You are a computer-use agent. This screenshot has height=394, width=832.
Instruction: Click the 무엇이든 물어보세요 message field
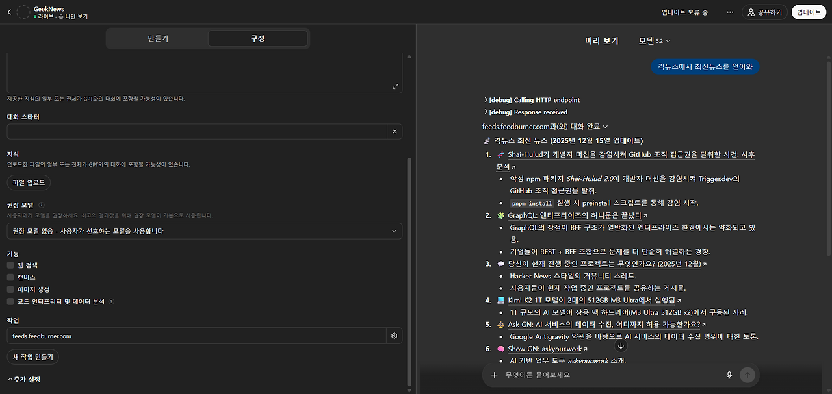(612, 375)
